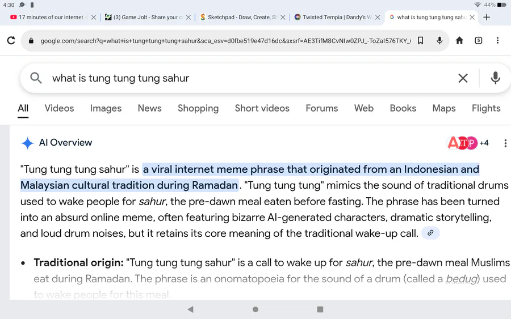The width and height of the screenshot is (511, 319).
Task: Clear the search query with the X
Action: point(463,78)
